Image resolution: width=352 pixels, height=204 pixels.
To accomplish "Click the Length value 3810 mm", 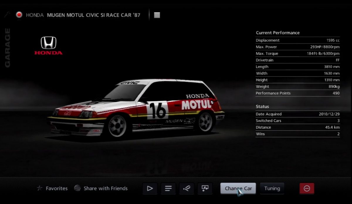I will coord(332,67).
